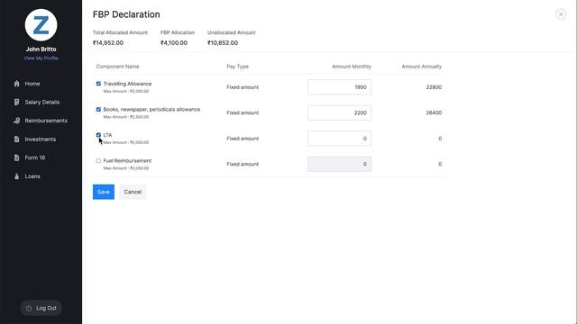The height and width of the screenshot is (324, 577).
Task: Click Fuel Reimbursement component label
Action: point(127,161)
